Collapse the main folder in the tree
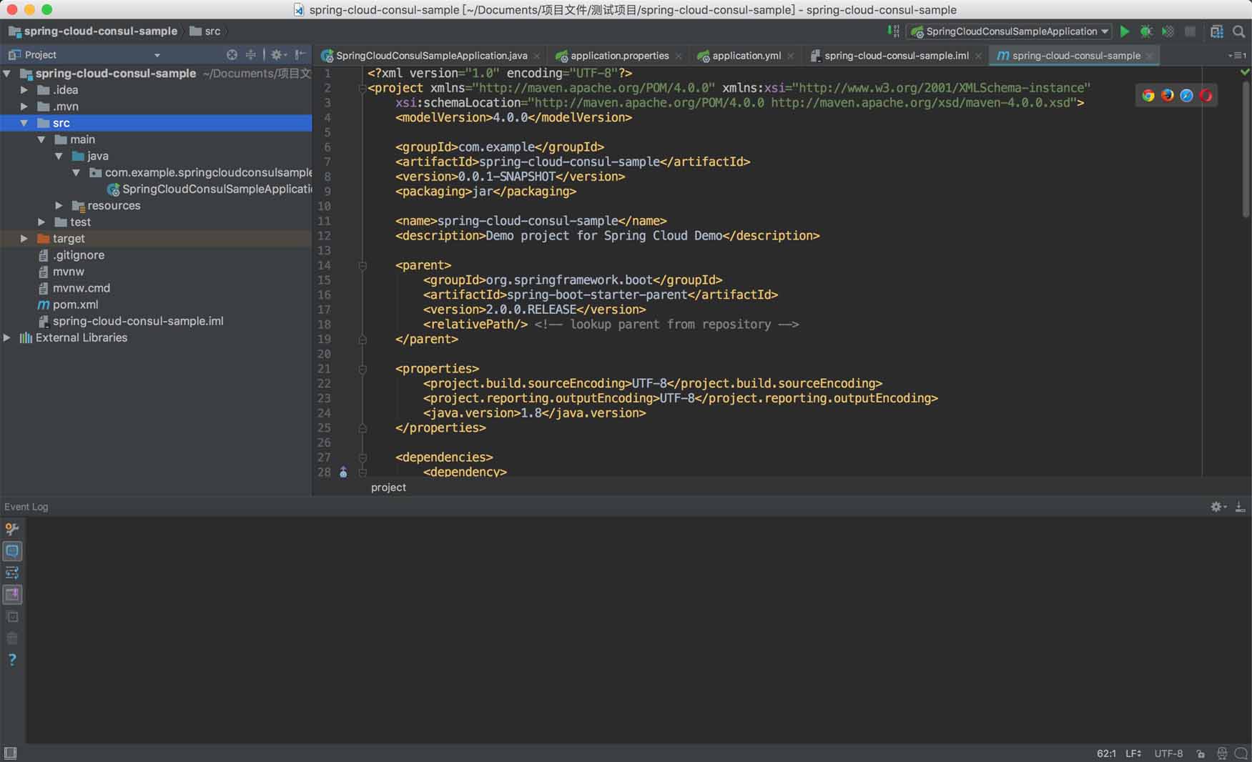1252x762 pixels. (41, 139)
